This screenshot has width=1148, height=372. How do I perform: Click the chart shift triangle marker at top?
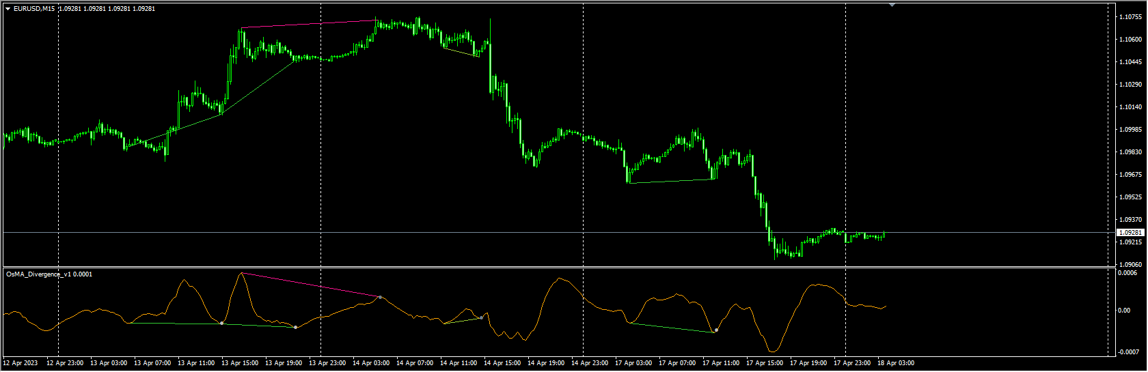(892, 5)
